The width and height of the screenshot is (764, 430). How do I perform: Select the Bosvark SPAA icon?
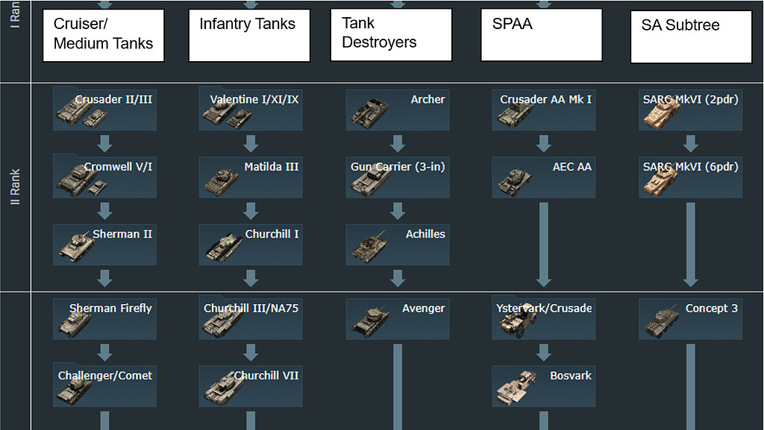click(515, 388)
